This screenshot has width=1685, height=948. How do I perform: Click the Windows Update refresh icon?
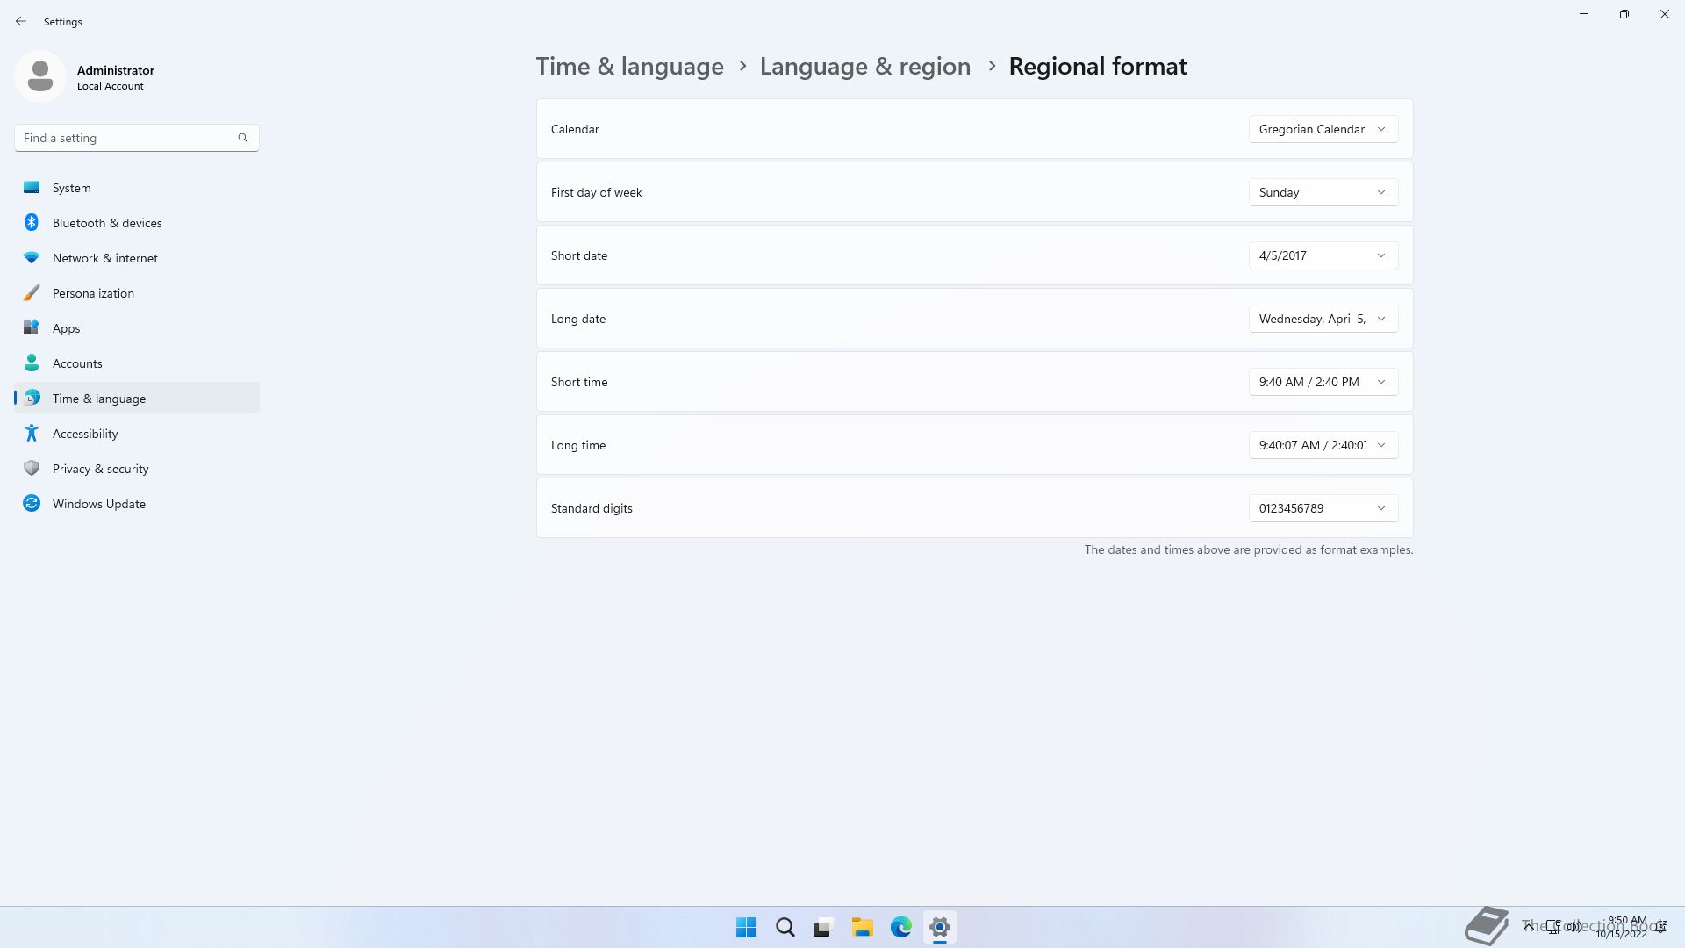[32, 503]
